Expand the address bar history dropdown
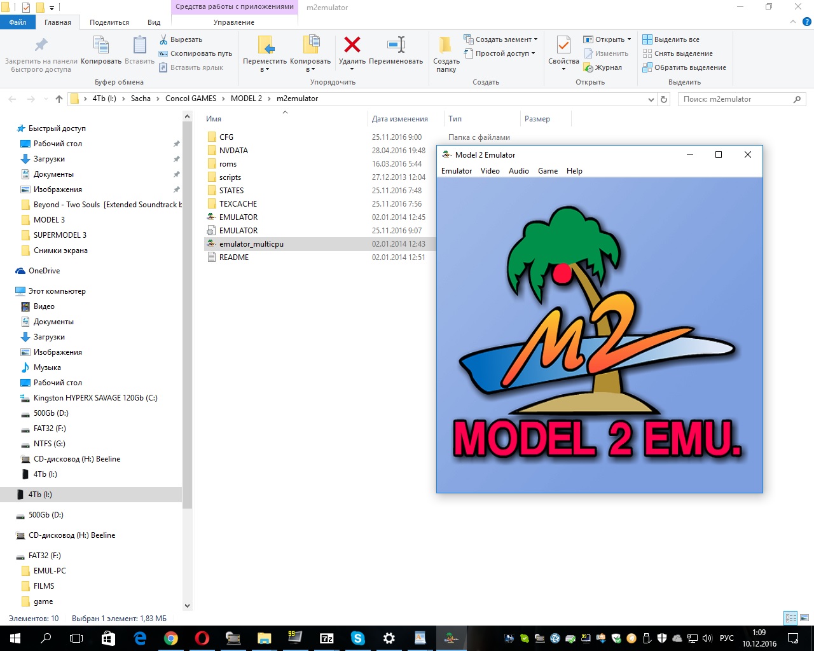This screenshot has width=814, height=651. pos(651,99)
